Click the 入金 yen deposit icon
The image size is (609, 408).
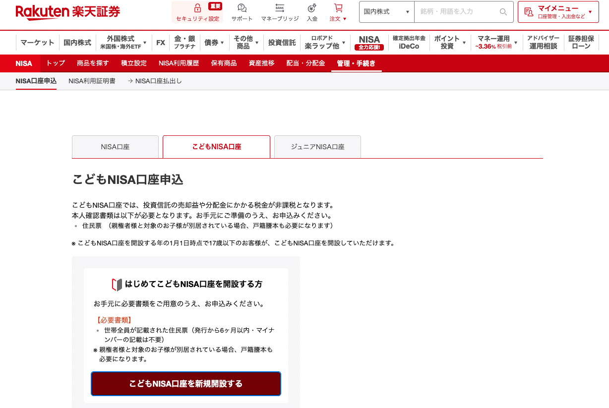tap(312, 8)
